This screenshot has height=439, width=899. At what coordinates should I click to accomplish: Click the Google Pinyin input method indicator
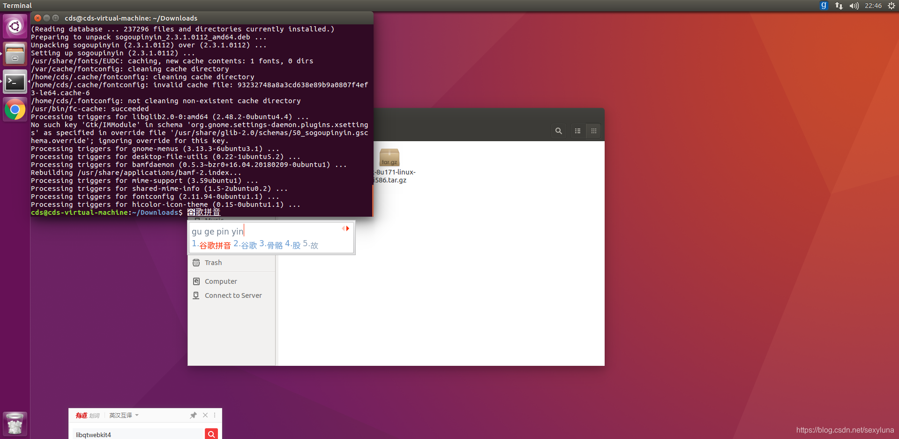(824, 6)
